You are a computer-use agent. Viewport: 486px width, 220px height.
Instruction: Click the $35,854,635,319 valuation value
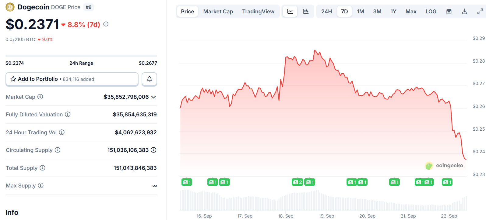click(135, 115)
